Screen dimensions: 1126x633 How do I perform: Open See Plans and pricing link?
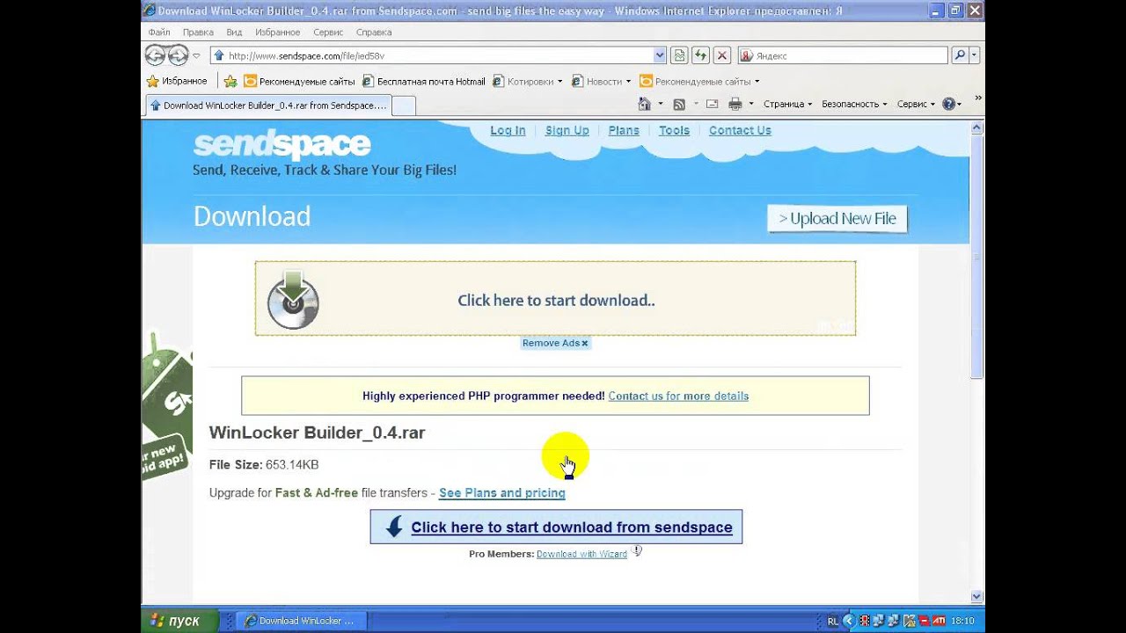501,492
